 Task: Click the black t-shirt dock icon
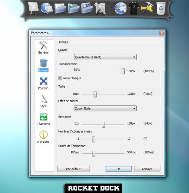tap(133, 8)
